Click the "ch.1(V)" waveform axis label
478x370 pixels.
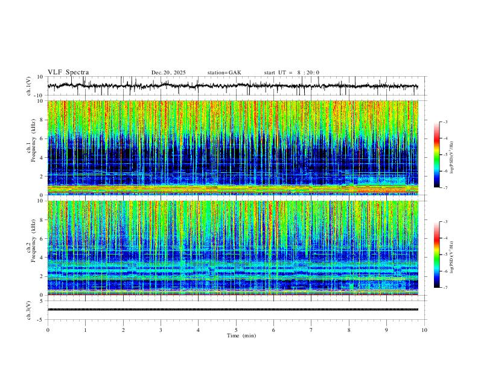click(29, 86)
